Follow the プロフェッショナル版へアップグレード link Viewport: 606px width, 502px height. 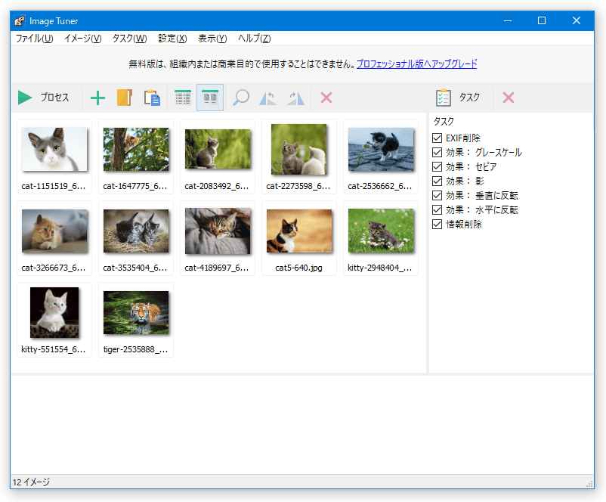coord(416,64)
